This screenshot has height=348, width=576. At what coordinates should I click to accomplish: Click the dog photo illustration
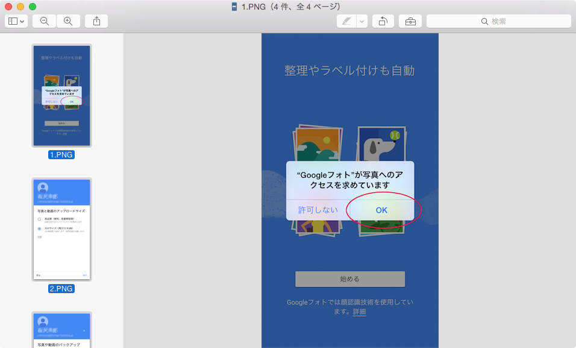pos(381,144)
